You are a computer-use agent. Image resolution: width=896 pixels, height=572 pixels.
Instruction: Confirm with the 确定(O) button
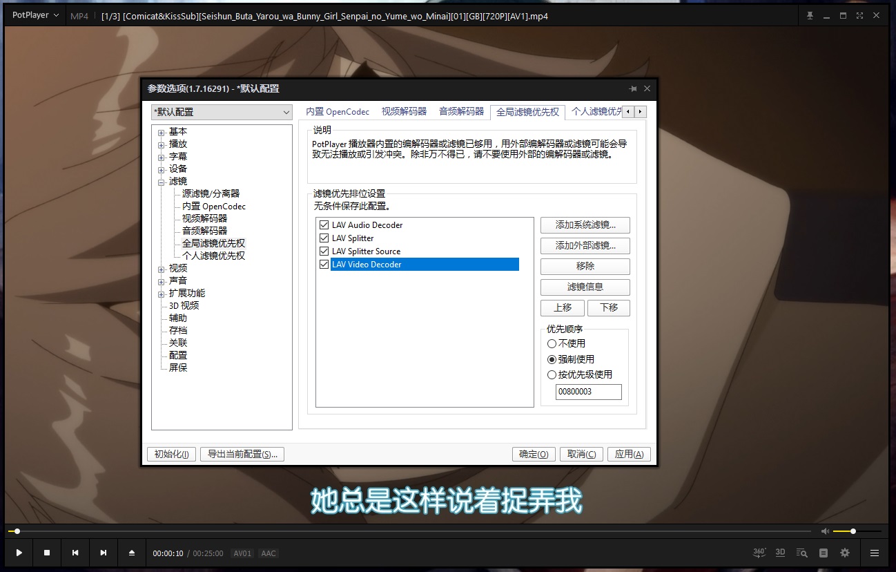coord(534,455)
